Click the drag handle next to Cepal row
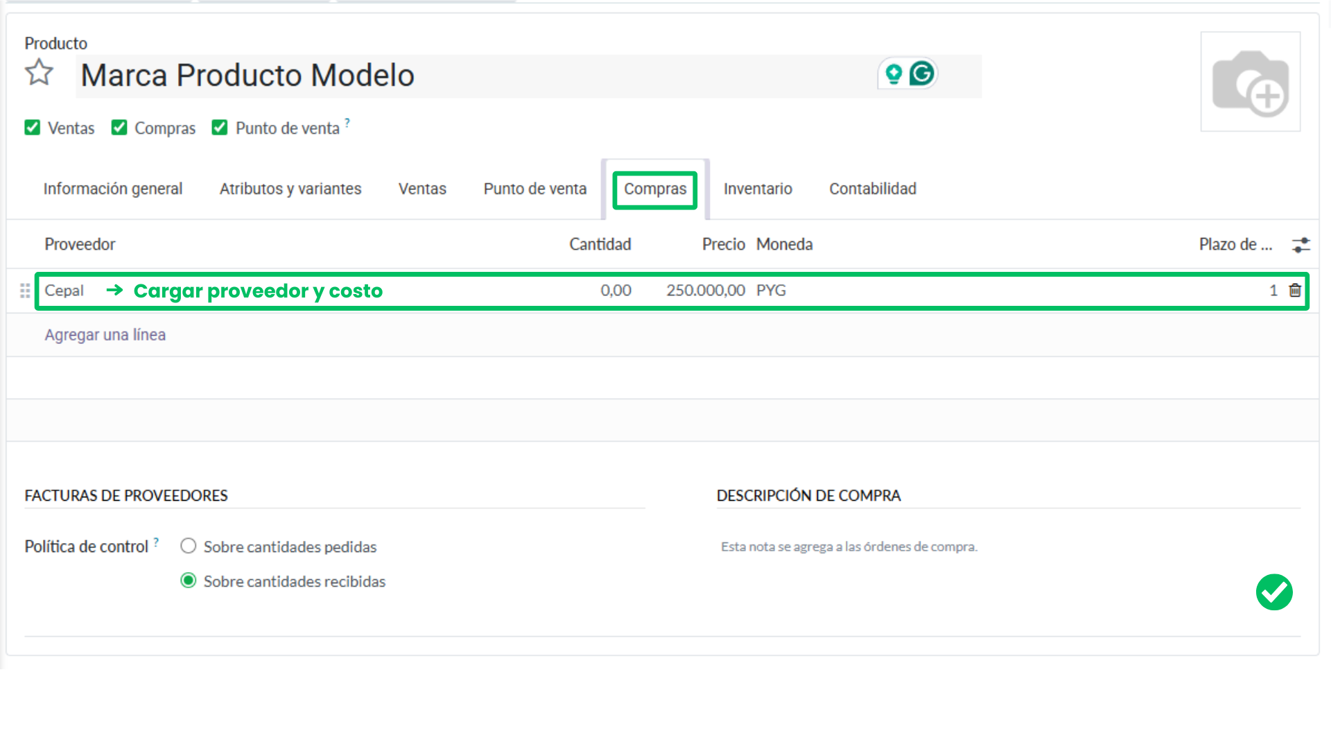 pyautogui.click(x=23, y=291)
